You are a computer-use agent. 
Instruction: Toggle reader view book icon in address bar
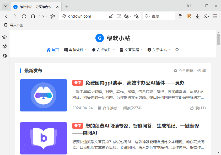(119, 16)
